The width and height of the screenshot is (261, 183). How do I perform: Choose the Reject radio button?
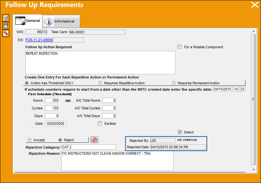coord(60,140)
